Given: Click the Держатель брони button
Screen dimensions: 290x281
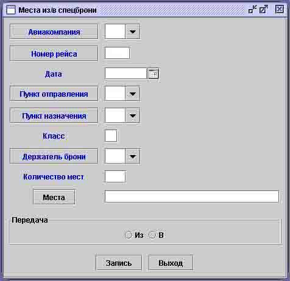Looking at the screenshot, I should click(x=54, y=156).
